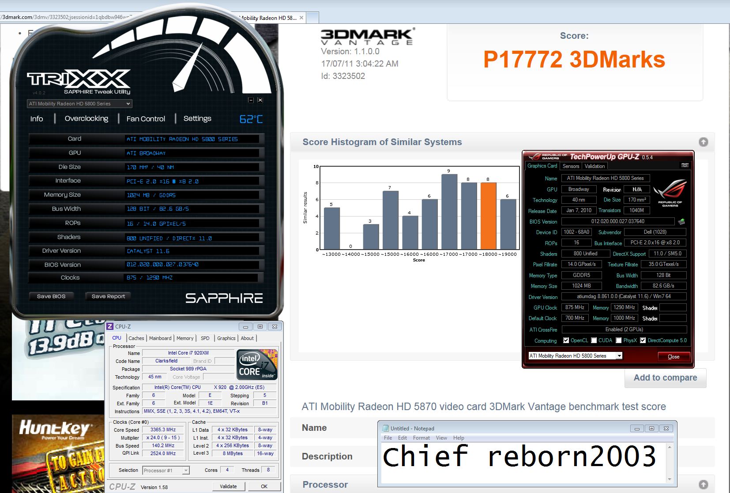Close the Mobility Radeon HD 58 browser tab
This screenshot has height=493, width=730.
coord(301,18)
